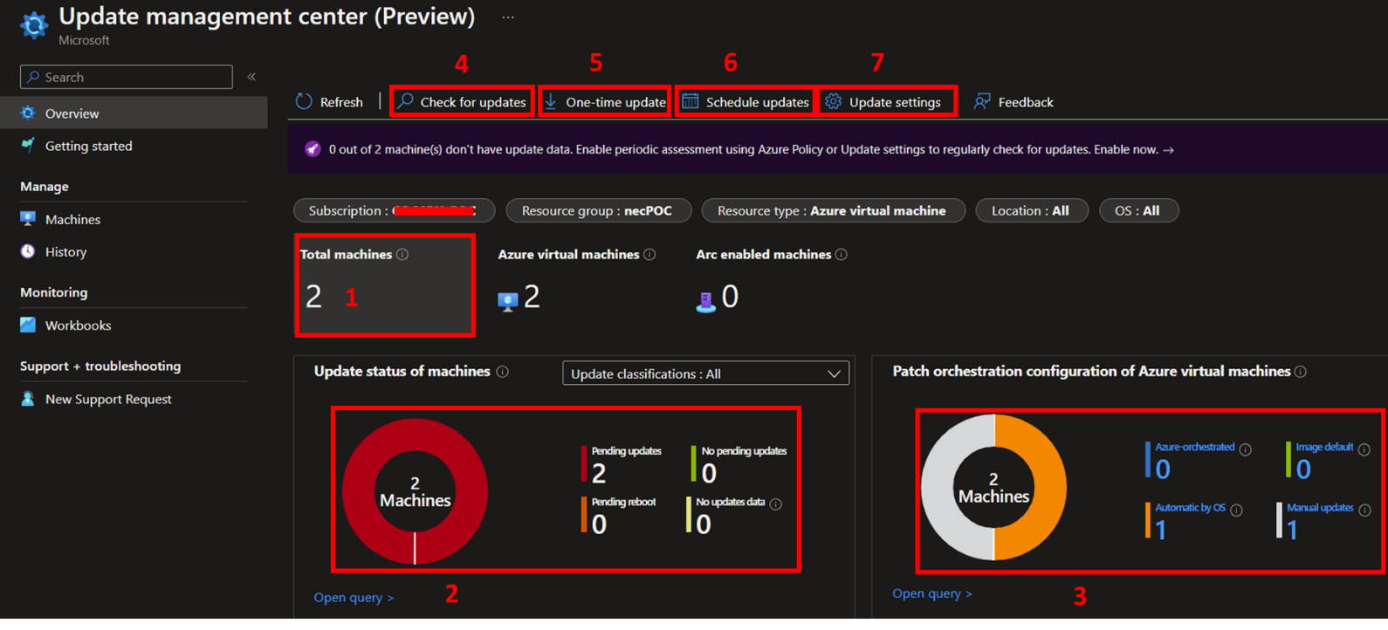Click the Feedback person icon
This screenshot has width=1388, height=630.
pos(982,101)
